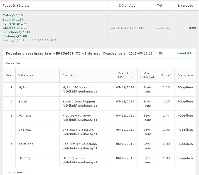Click the Dátum/idő column header
Screen dimensions: 199x175
pos(127,6)
